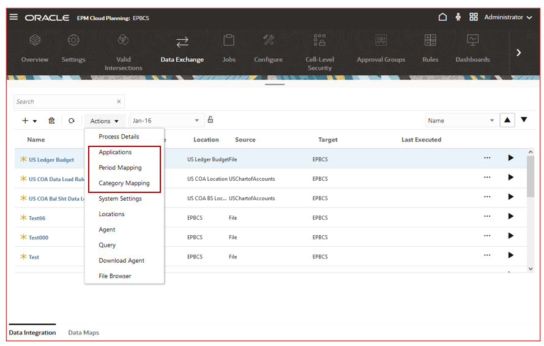Choose Process Details from Actions menu
The height and width of the screenshot is (346, 544).
(119, 137)
